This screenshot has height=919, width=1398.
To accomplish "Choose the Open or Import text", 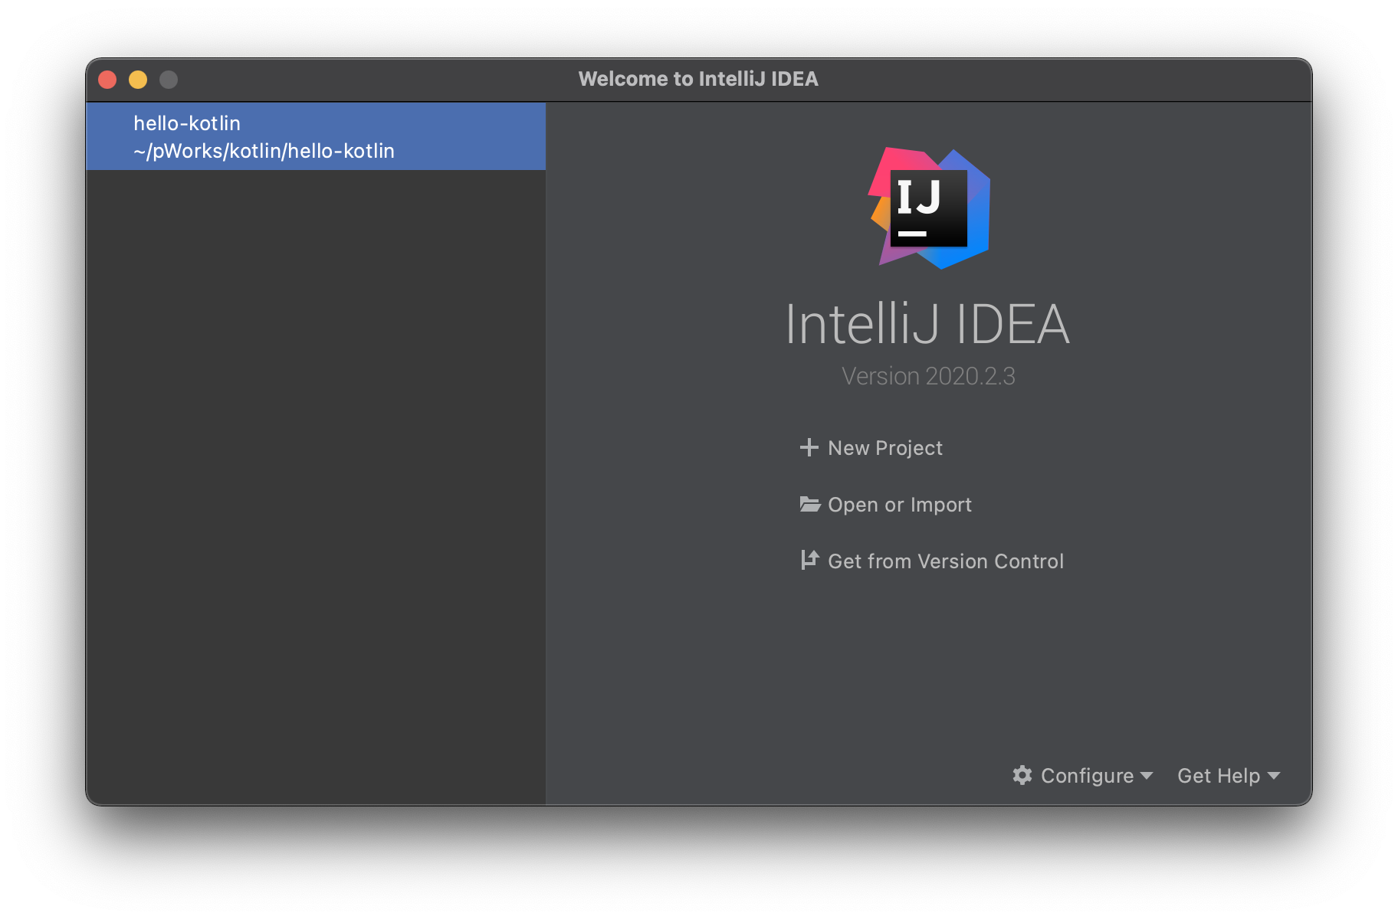I will [900, 505].
